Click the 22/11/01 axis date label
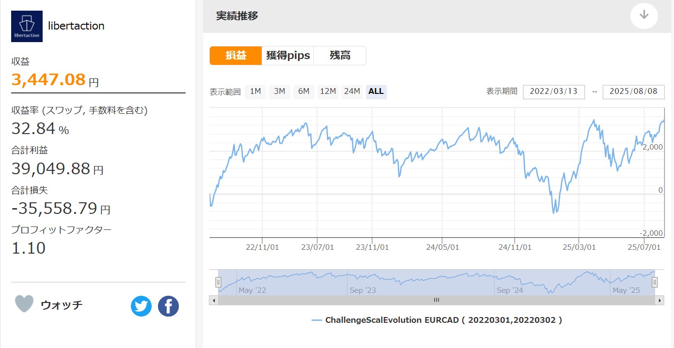674x348 pixels. click(x=262, y=247)
